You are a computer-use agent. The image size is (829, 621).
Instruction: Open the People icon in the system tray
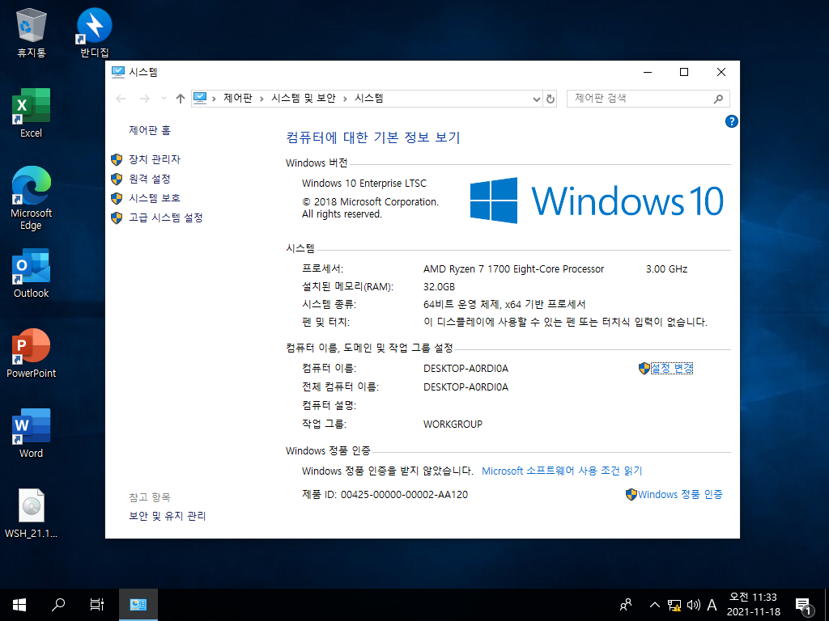click(x=626, y=605)
